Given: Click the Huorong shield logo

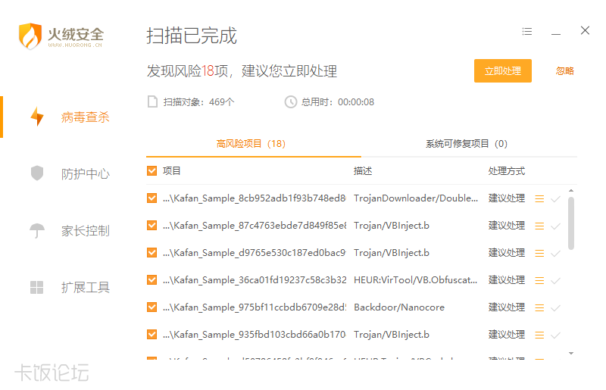Looking at the screenshot, I should (30, 36).
